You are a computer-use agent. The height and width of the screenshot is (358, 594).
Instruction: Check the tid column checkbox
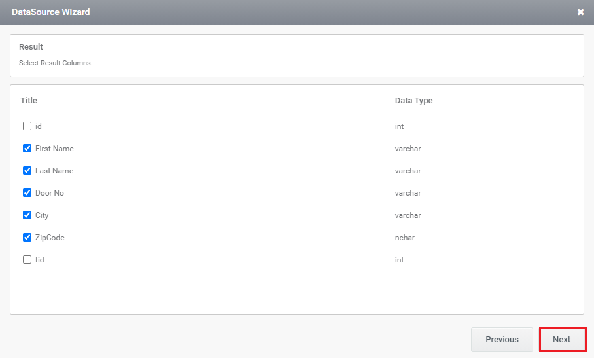27,260
